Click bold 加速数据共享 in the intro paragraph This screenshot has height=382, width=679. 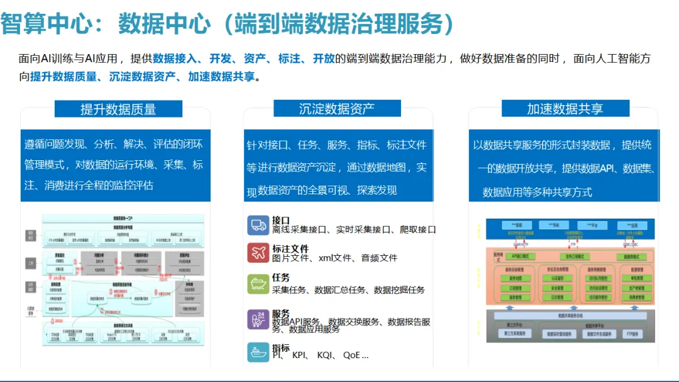pyautogui.click(x=221, y=77)
